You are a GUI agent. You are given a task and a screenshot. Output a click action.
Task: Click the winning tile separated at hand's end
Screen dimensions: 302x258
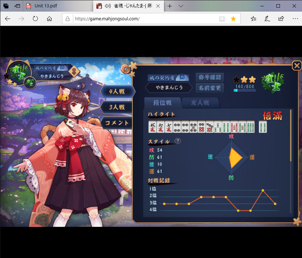(x=263, y=127)
